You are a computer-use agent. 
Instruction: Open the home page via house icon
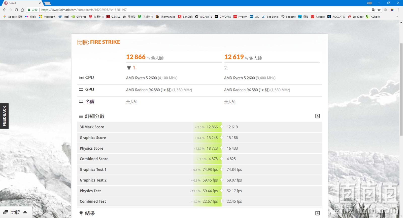(x=22, y=10)
